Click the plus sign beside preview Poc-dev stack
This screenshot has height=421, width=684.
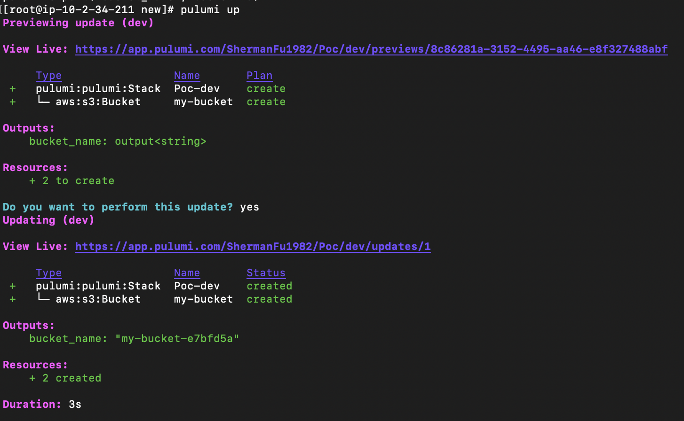point(13,89)
